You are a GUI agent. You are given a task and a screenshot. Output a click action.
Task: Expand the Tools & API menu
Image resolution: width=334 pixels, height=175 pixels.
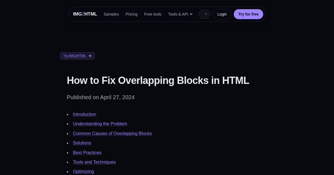180,14
